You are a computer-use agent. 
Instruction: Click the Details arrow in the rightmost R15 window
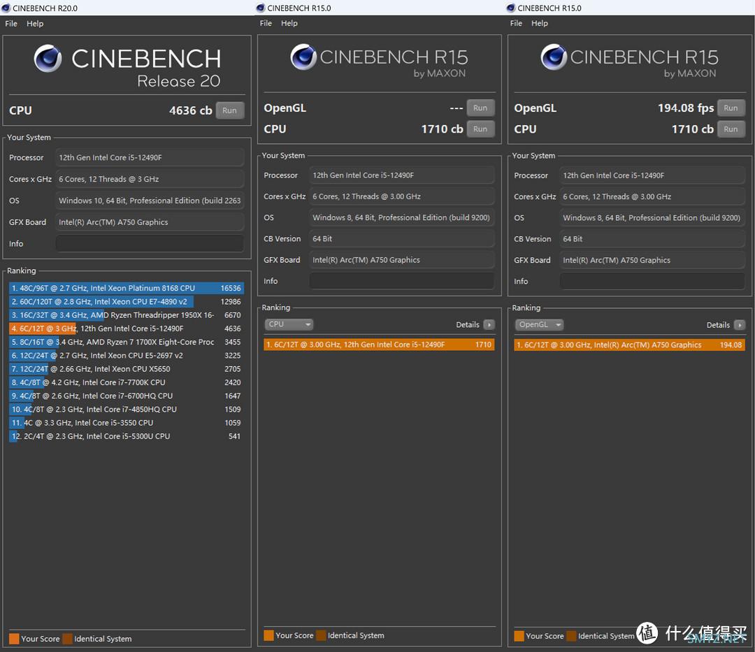(739, 325)
